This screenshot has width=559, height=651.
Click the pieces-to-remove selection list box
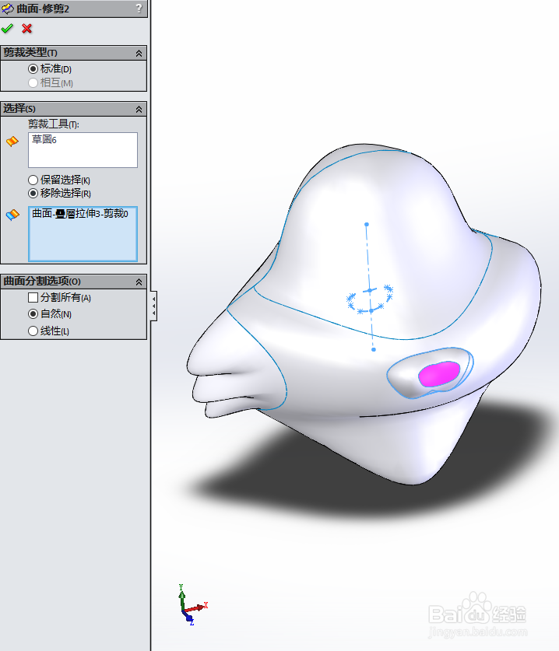tap(83, 234)
